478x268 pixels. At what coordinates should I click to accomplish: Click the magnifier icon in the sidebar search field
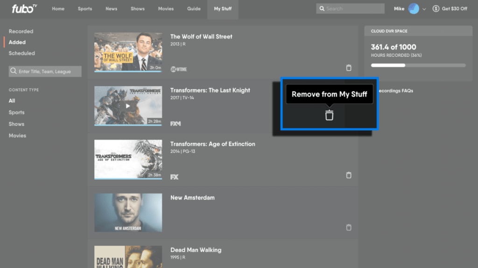tap(13, 71)
